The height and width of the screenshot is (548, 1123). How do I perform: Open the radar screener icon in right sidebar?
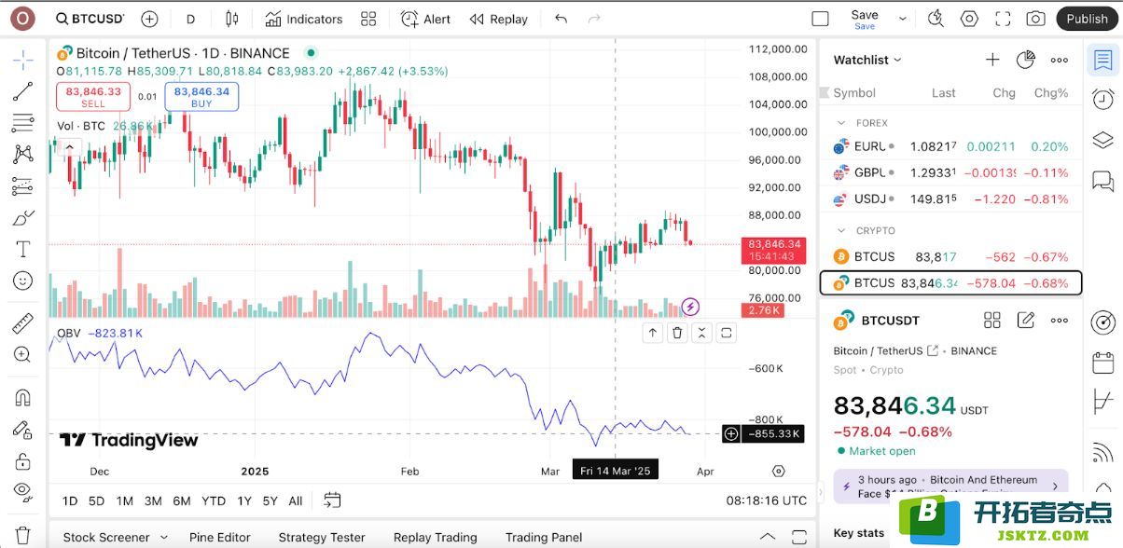point(1103,322)
